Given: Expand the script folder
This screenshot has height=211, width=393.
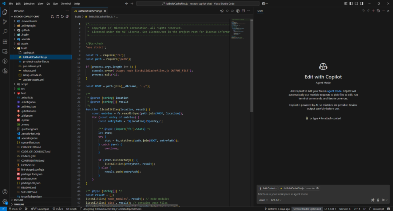Looking at the screenshot, I should 24,84.
